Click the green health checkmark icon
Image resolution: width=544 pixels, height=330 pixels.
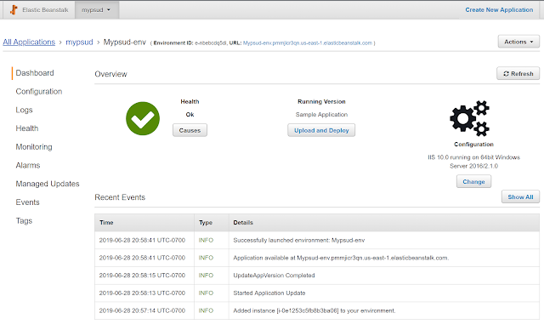143,118
